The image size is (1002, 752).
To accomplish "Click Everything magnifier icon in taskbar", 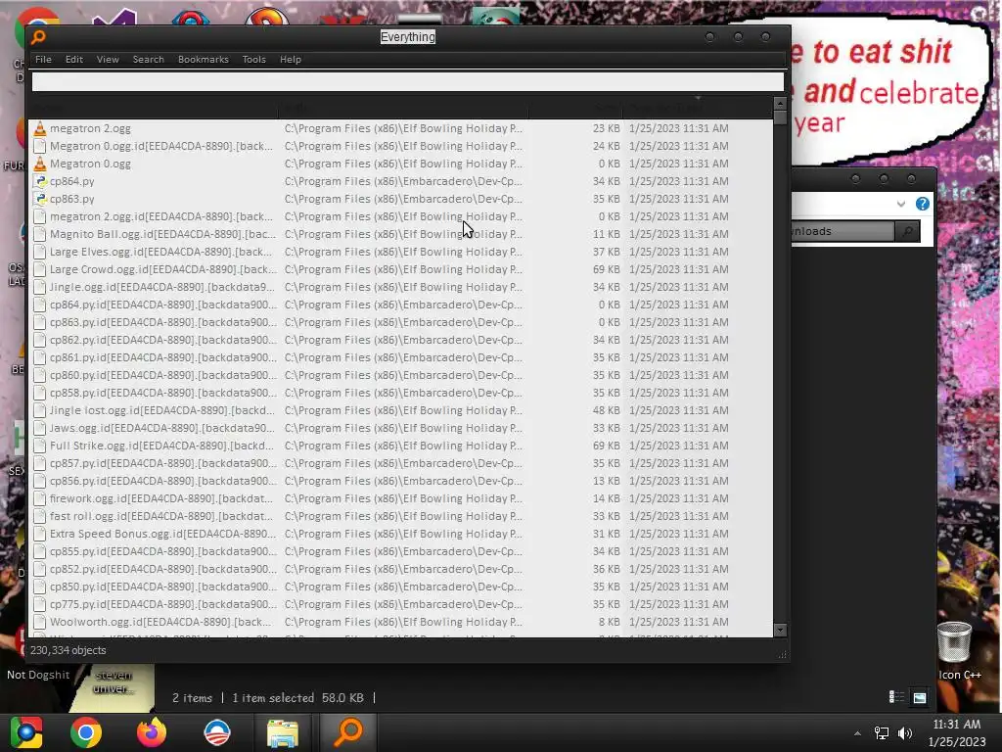I will [348, 732].
